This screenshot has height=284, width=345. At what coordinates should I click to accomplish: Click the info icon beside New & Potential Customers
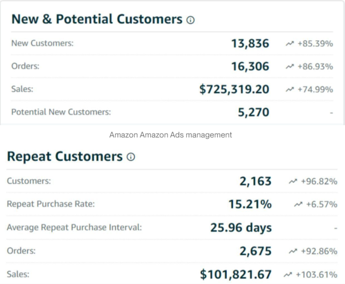[x=191, y=20]
